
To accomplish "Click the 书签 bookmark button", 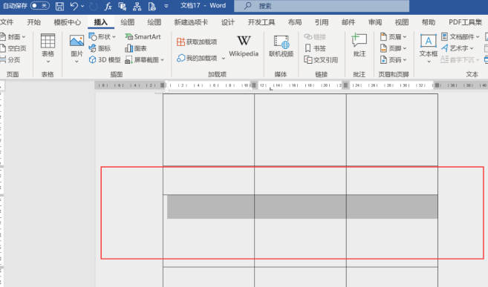I will (315, 48).
